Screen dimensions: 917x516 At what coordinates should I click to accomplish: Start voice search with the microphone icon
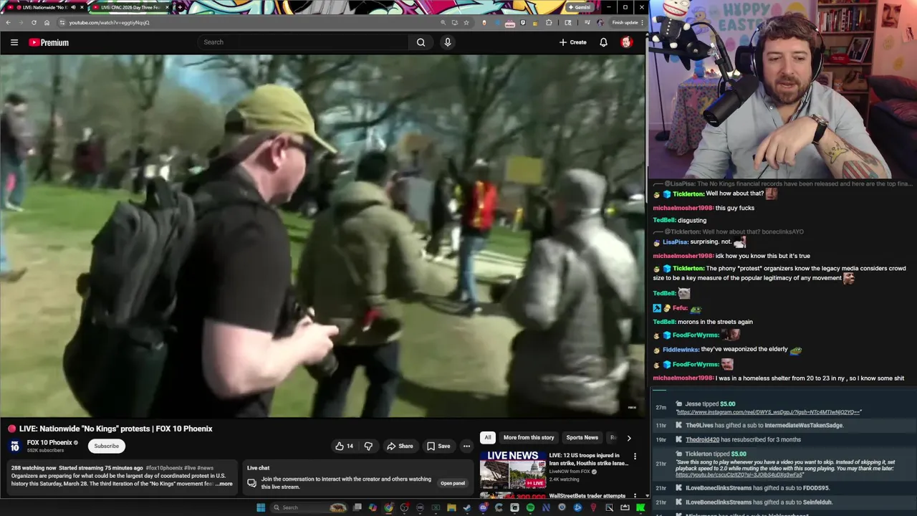pyautogui.click(x=447, y=42)
